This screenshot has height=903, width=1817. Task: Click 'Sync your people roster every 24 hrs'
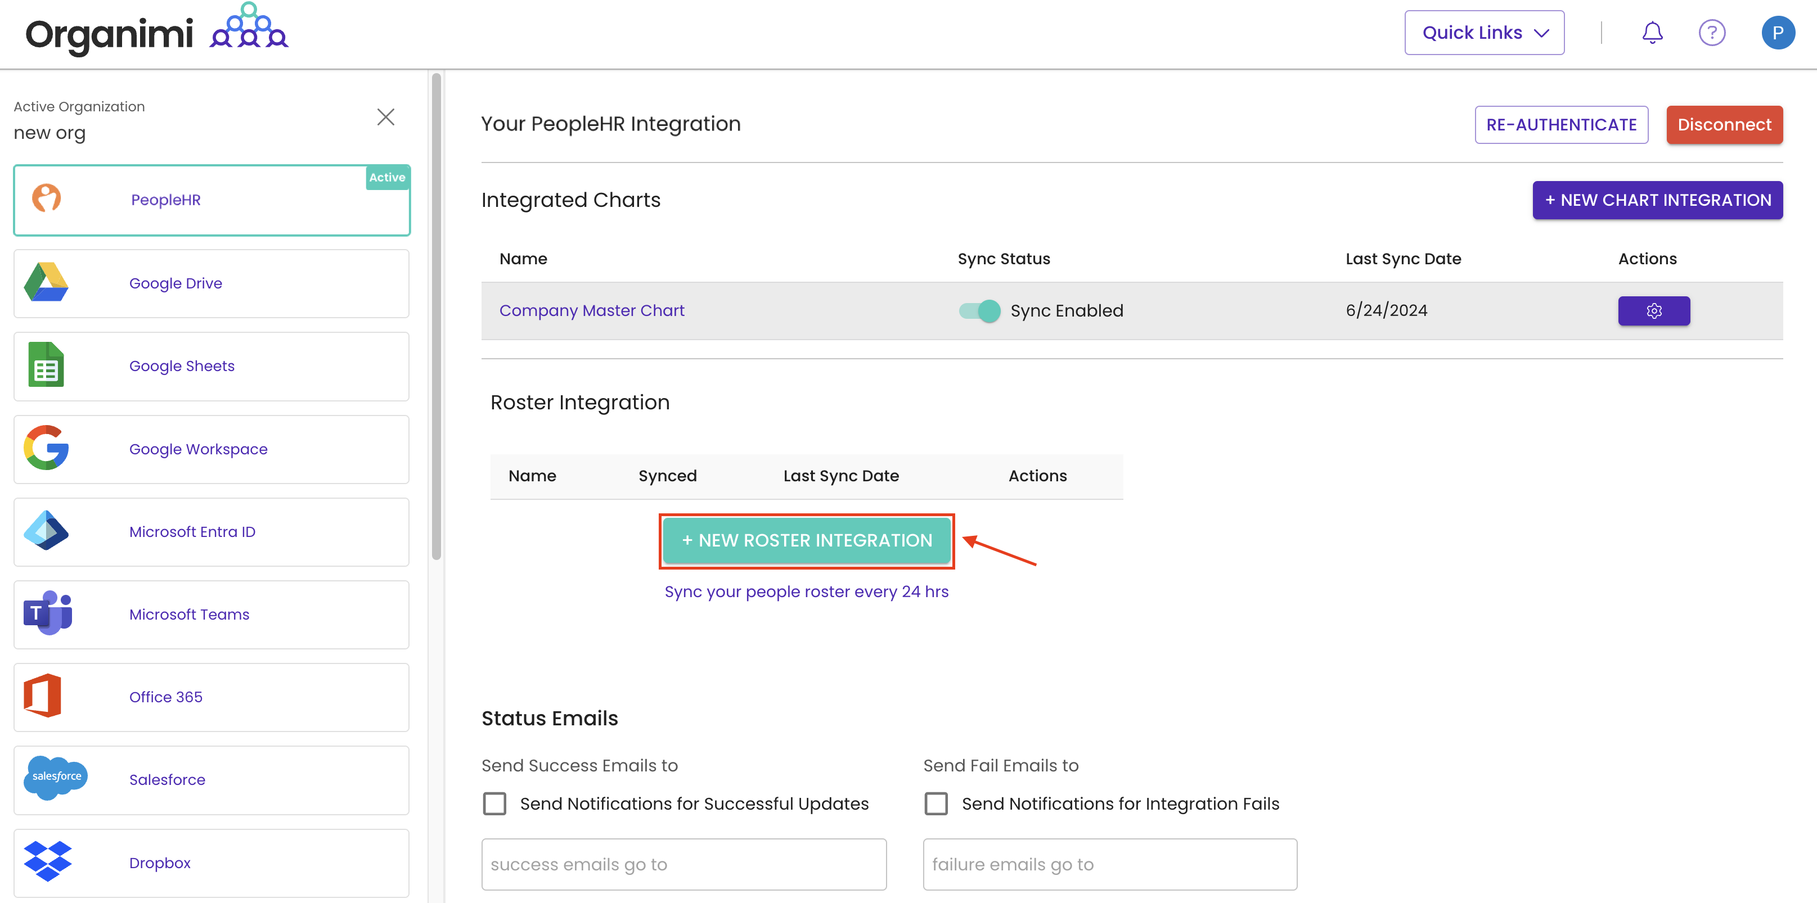806,592
